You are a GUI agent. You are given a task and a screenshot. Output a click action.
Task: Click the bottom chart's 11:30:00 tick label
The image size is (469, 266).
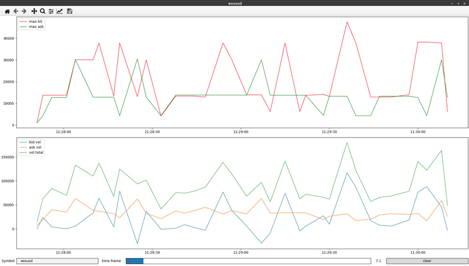tap(418, 252)
